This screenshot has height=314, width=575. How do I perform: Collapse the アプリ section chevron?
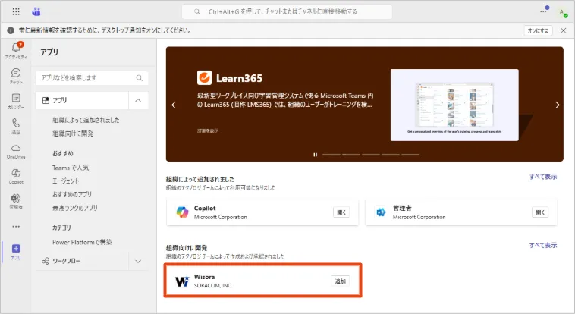click(137, 99)
